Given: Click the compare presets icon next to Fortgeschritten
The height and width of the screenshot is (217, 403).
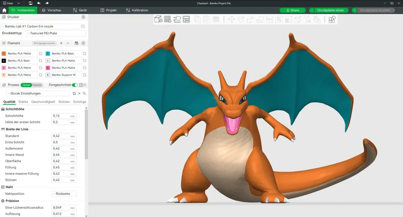Looking at the screenshot, I should point(85,85).
